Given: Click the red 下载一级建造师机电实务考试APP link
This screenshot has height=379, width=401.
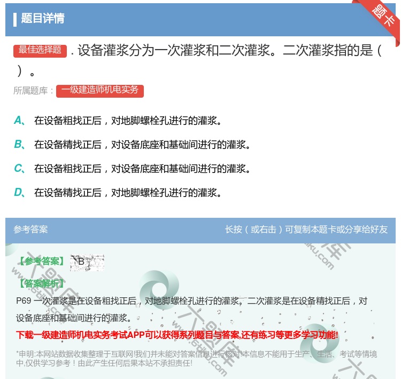Looking at the screenshot, I should point(177,335).
